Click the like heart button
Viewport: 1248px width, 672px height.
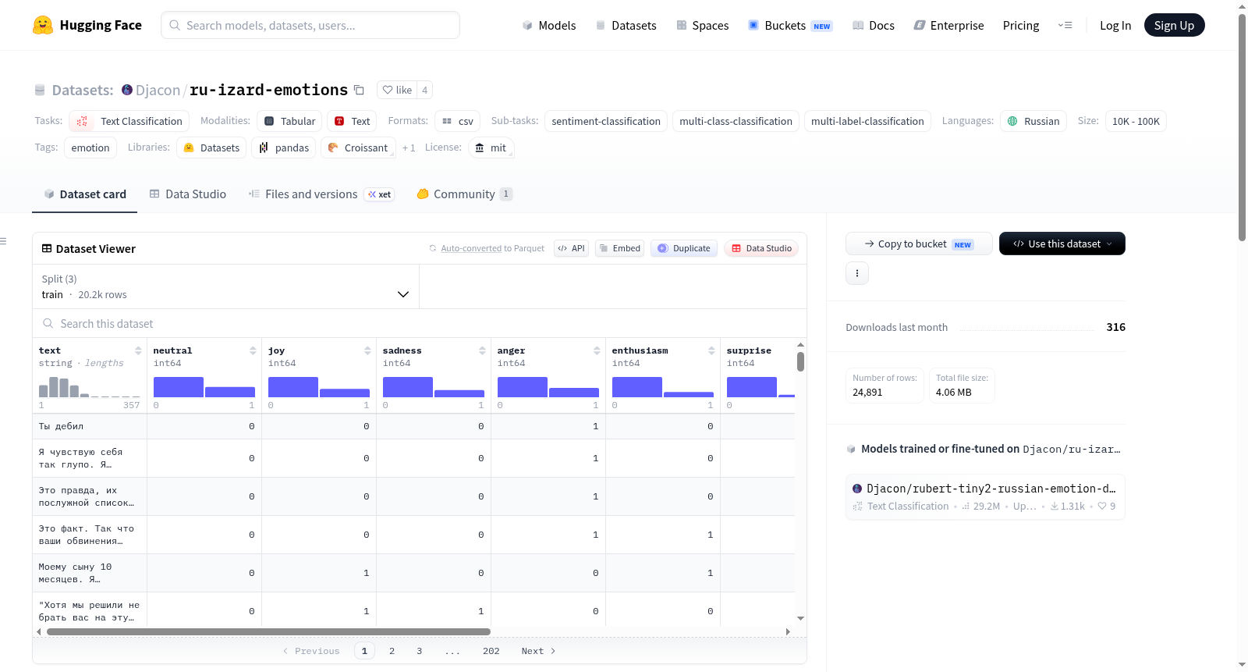tap(397, 90)
